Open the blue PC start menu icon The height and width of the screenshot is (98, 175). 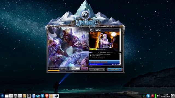[x=2, y=96]
